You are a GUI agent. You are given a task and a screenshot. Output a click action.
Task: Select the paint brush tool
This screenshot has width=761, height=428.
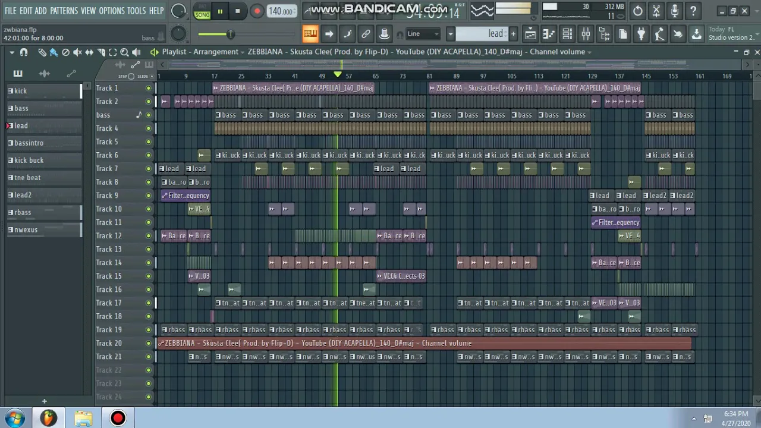point(54,52)
